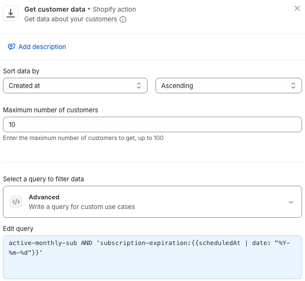
Task: Click the Shopify action label
Action: point(114,9)
